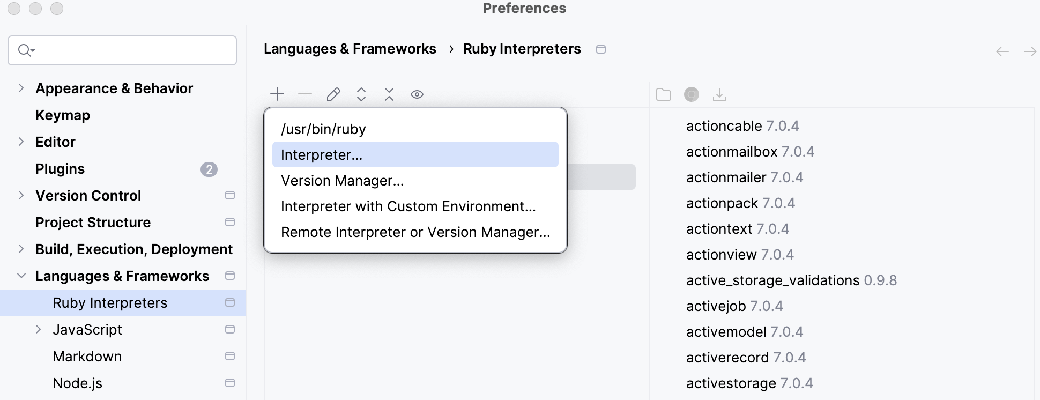Expand the Appearance & Behavior section
Image resolution: width=1040 pixels, height=400 pixels.
pyautogui.click(x=21, y=88)
